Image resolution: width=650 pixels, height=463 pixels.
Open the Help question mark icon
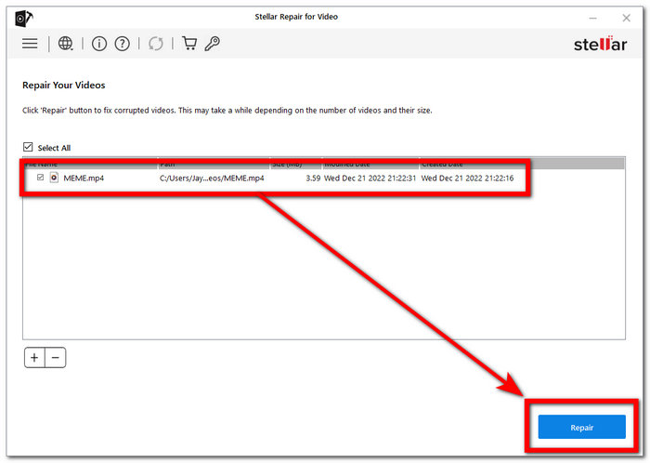coord(122,44)
